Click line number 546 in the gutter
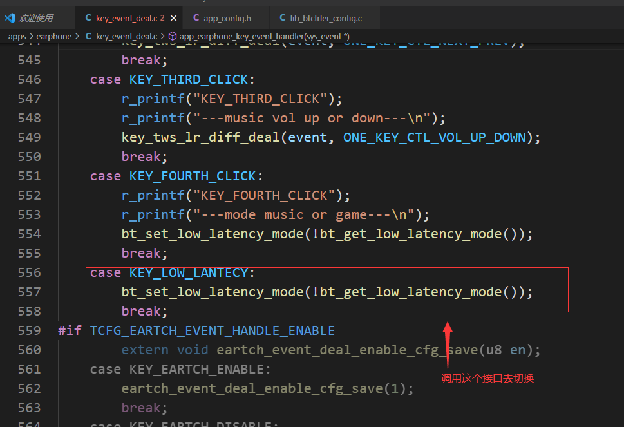The width and height of the screenshot is (624, 427). coord(30,80)
